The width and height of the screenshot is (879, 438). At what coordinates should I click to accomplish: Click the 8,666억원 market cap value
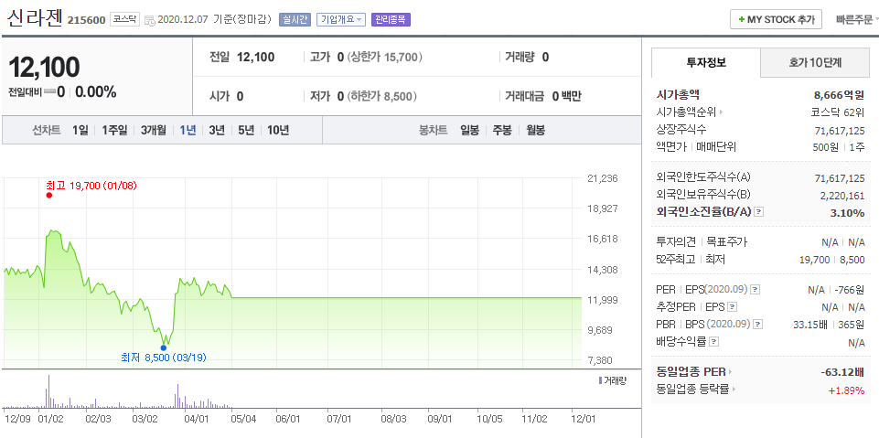[x=839, y=95]
